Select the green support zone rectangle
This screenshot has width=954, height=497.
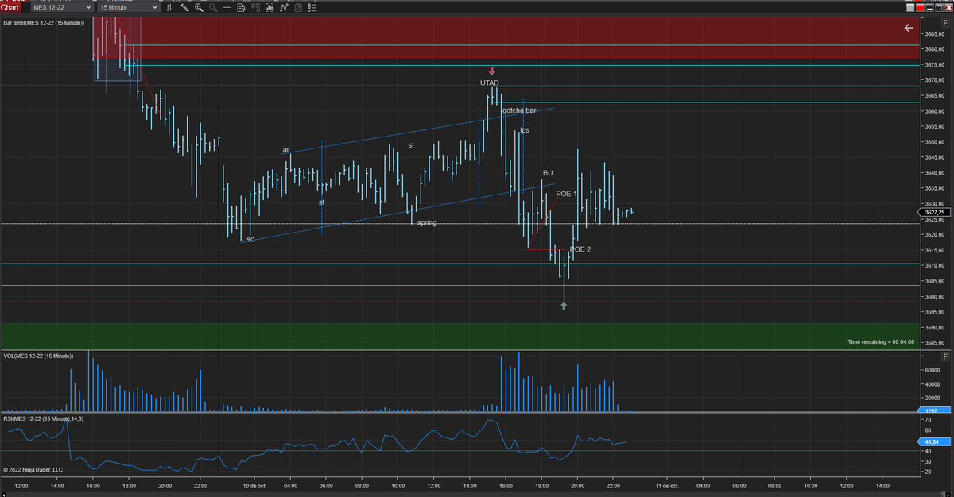coord(460,336)
